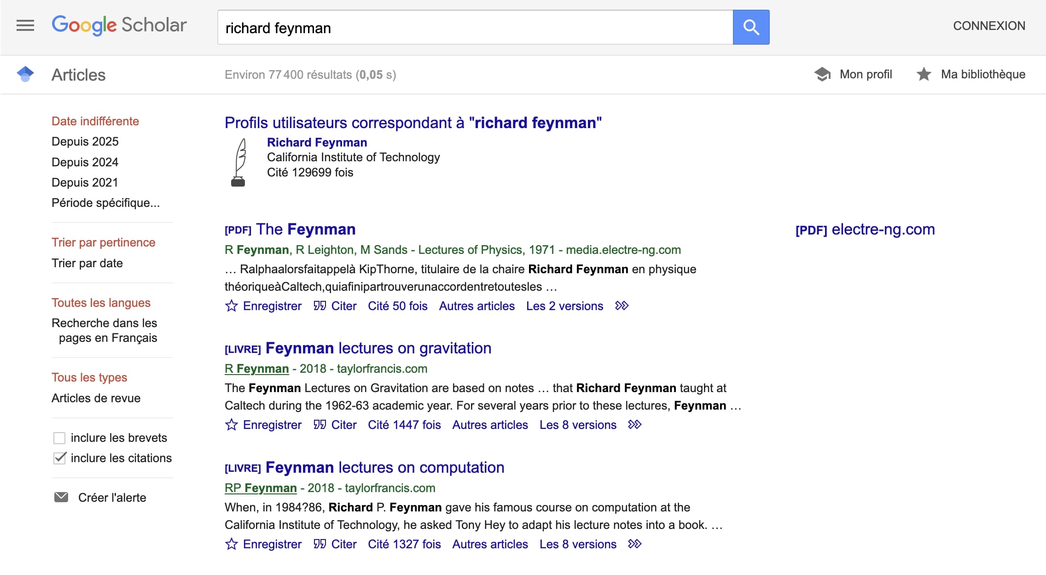Open the electre-ng.com PDF link
Screen dimensions: 1046x575
tap(865, 229)
